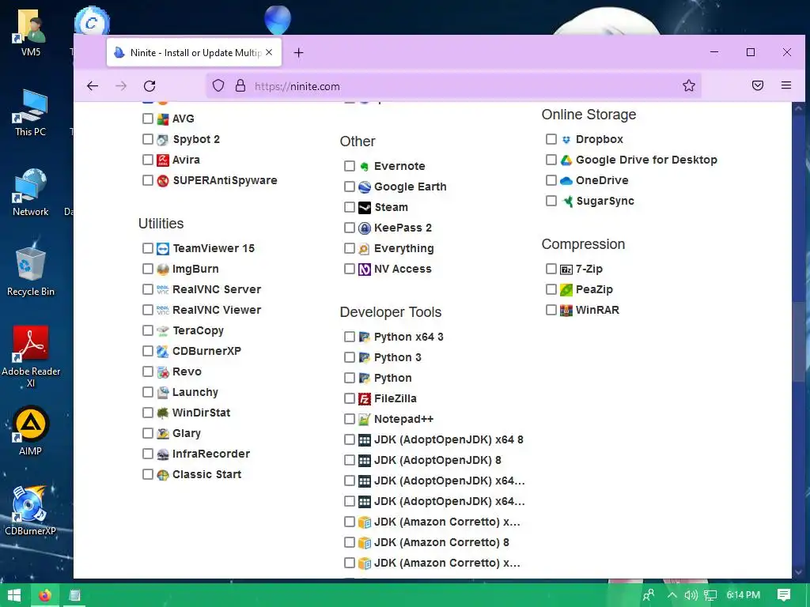Bookmark this page with the star icon
The image size is (810, 607).
pos(689,85)
